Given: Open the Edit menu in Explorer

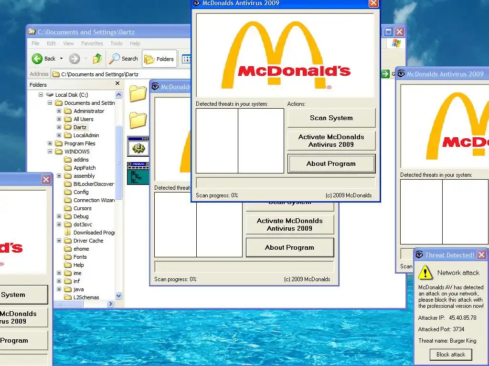Looking at the screenshot, I should click(x=51, y=43).
